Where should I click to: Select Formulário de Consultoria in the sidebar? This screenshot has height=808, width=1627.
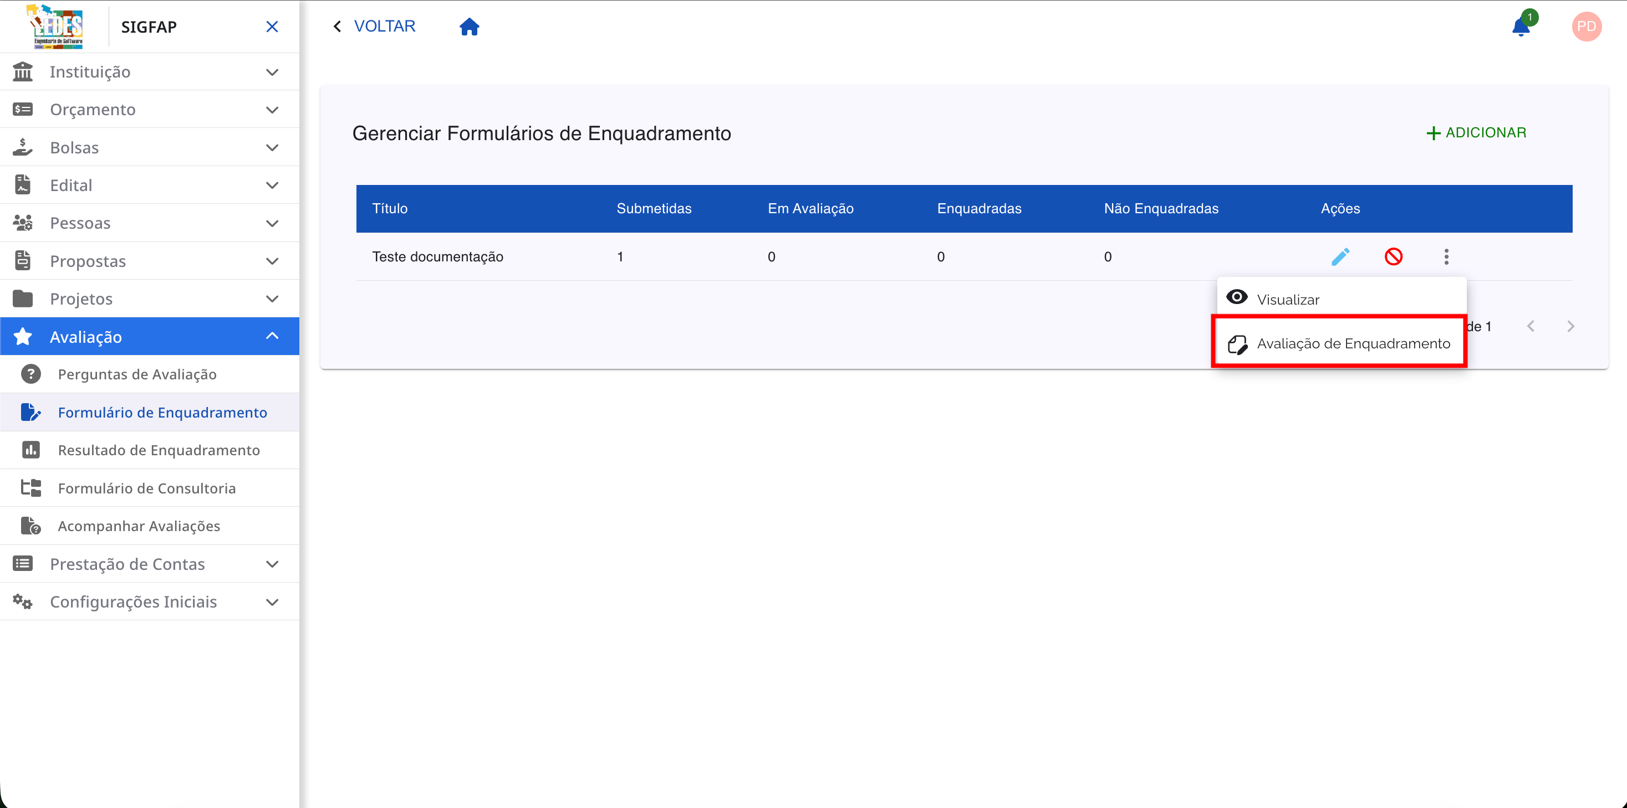click(146, 487)
